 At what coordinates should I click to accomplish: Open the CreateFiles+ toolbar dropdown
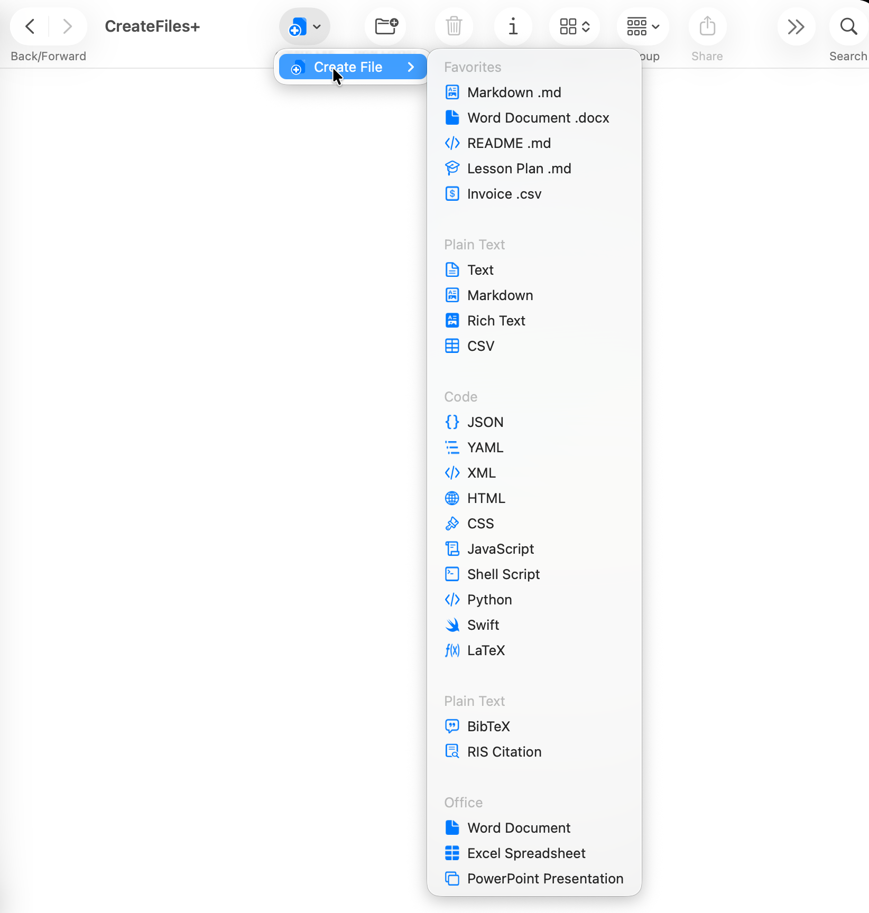[x=305, y=26]
